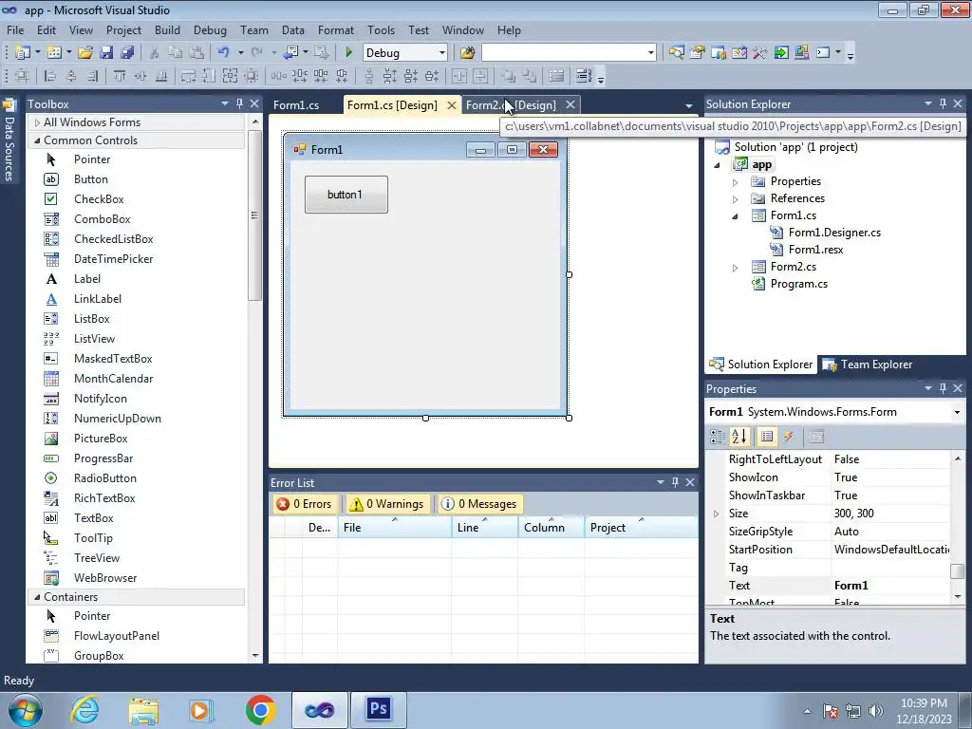This screenshot has height=729, width=972.
Task: Expand All Windows Forms toolbox group
Action: click(x=37, y=122)
